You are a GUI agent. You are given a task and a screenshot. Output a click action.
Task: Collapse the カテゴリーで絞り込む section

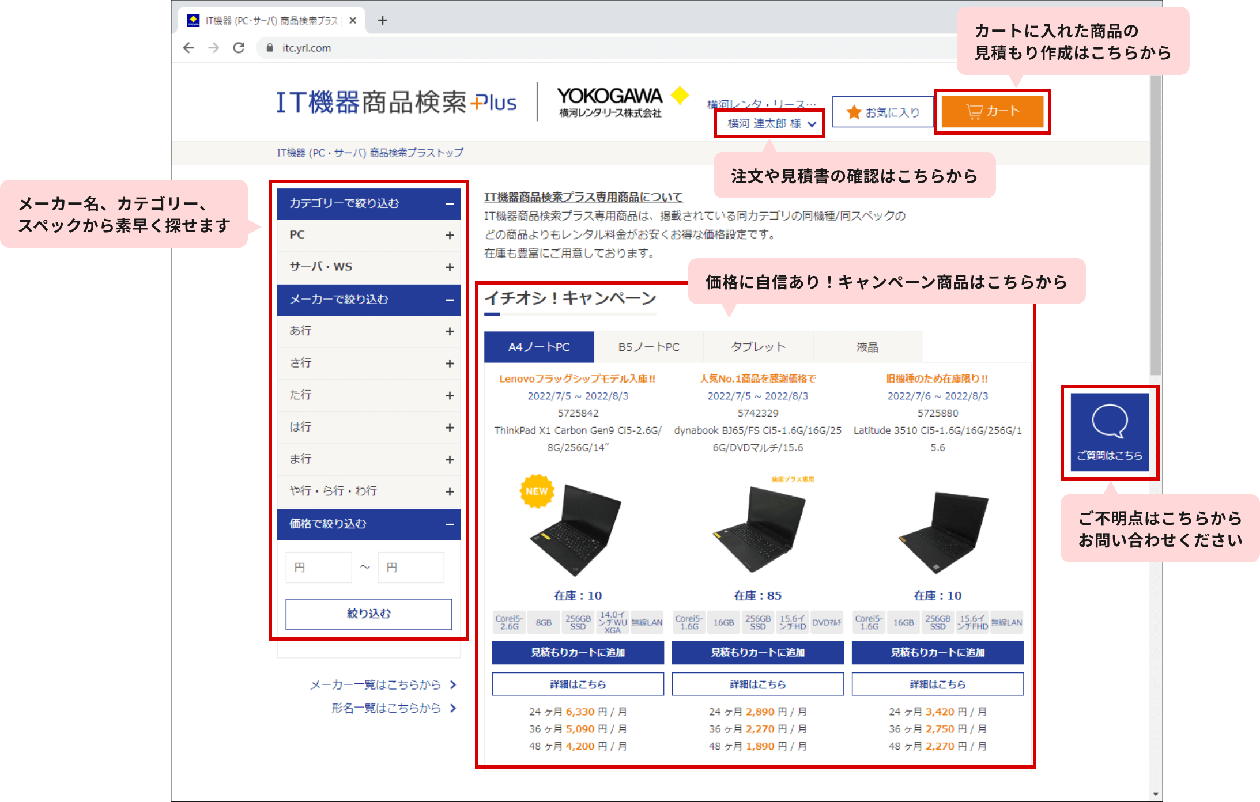369,203
